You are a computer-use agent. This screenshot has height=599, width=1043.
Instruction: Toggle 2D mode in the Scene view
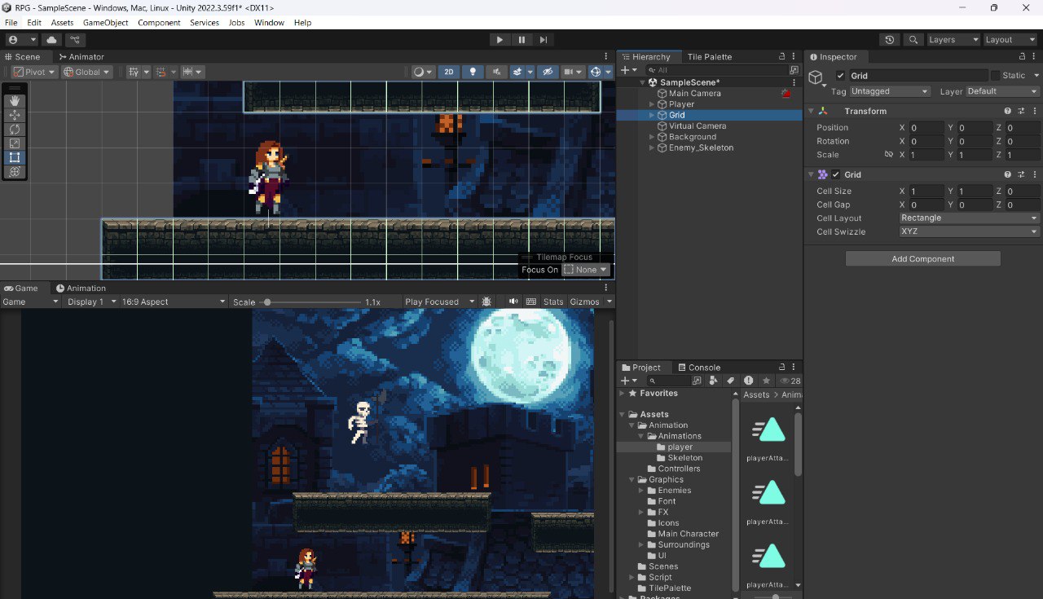coord(448,72)
